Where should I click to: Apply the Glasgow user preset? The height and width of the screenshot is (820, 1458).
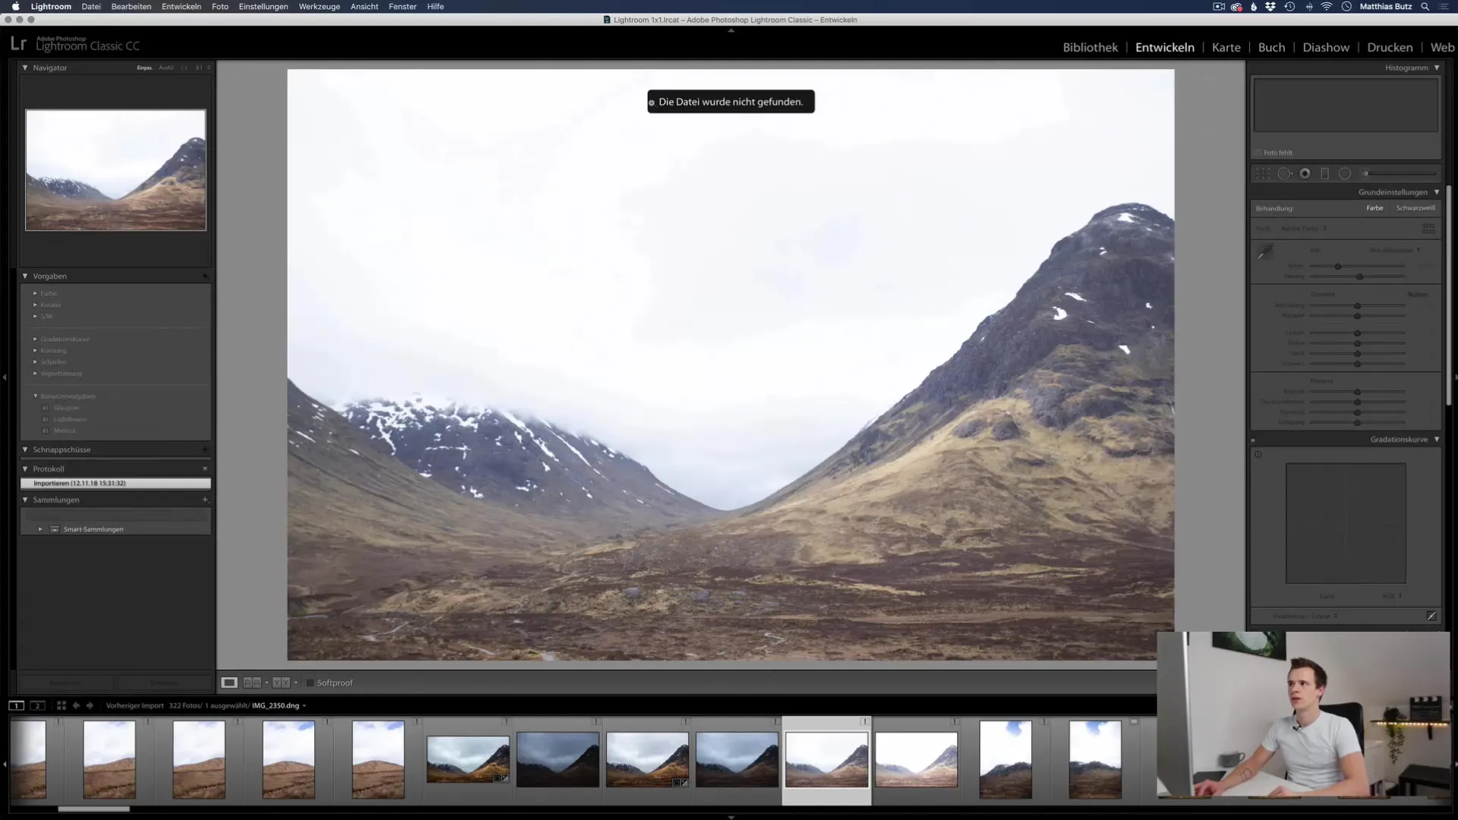pos(66,408)
